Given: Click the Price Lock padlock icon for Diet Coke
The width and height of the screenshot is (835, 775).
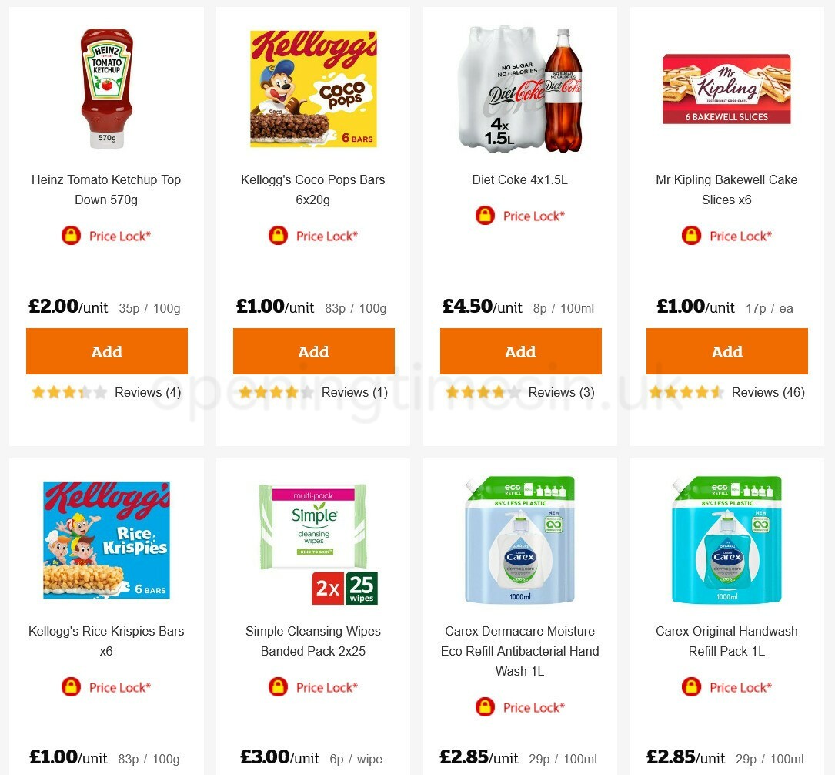Looking at the screenshot, I should point(485,216).
